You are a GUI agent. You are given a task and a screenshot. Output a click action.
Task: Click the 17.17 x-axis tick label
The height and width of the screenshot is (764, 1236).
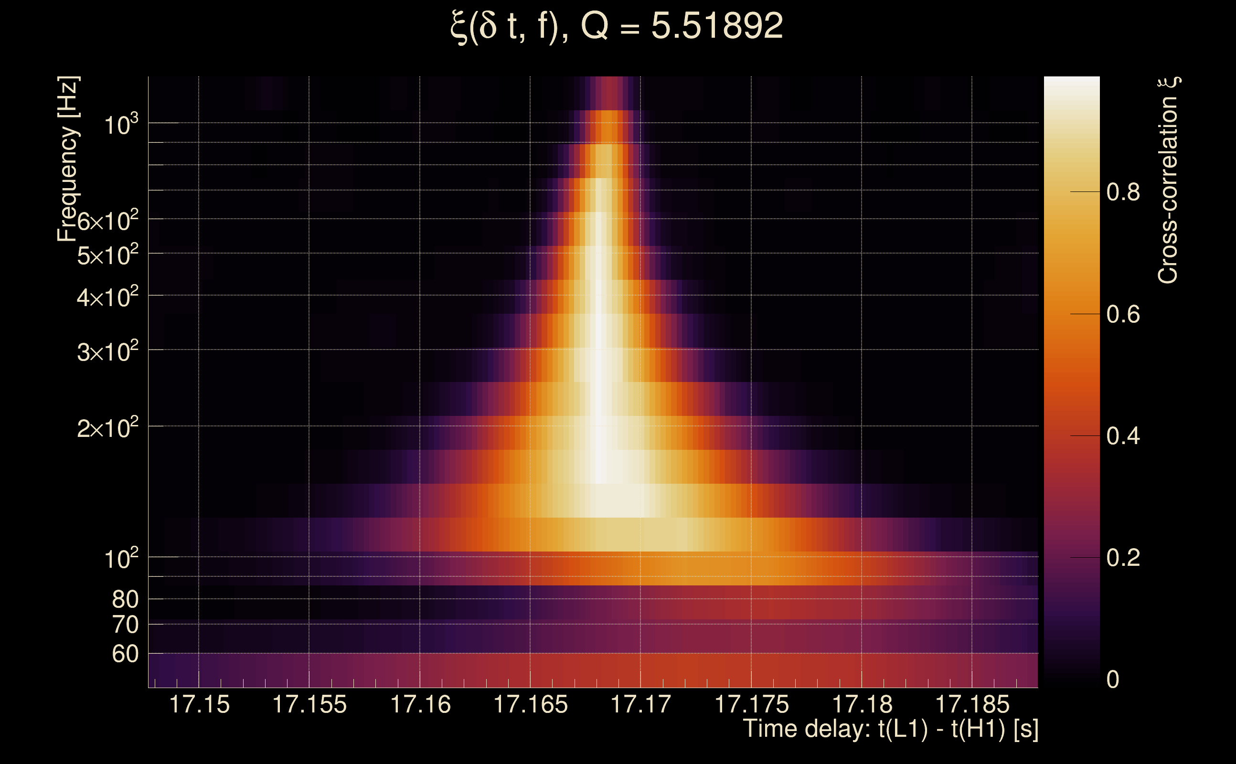click(x=641, y=704)
